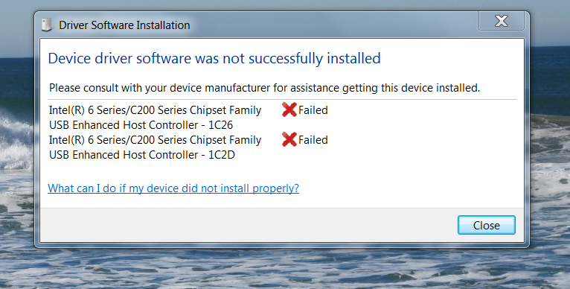Click the Driver Software Installation window title
The image size is (570, 289).
pos(124,25)
